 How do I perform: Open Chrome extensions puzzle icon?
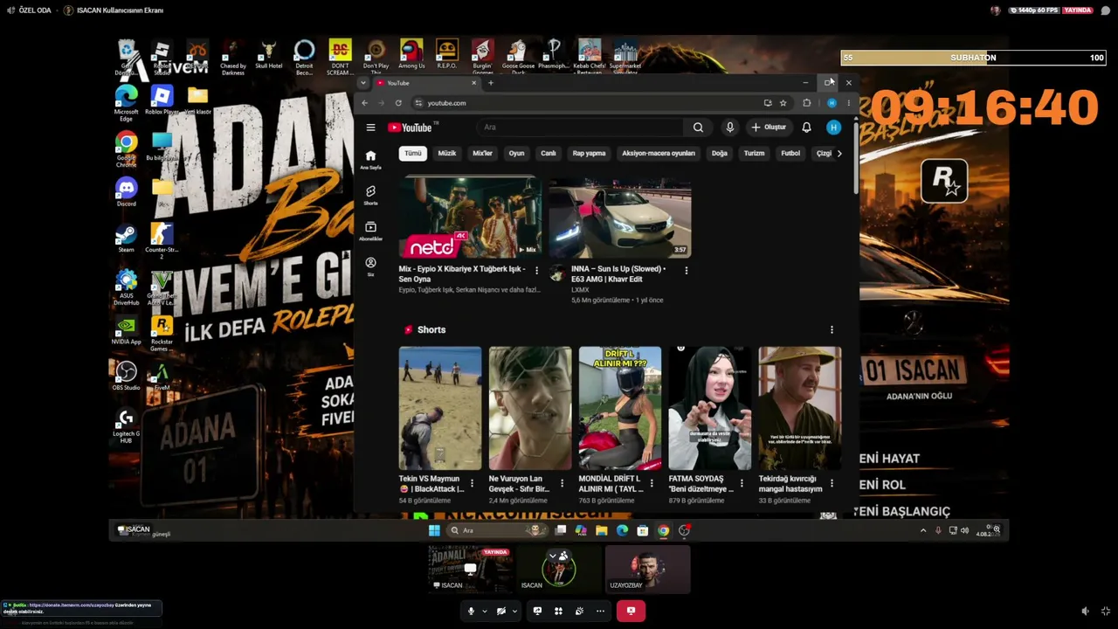tap(806, 103)
